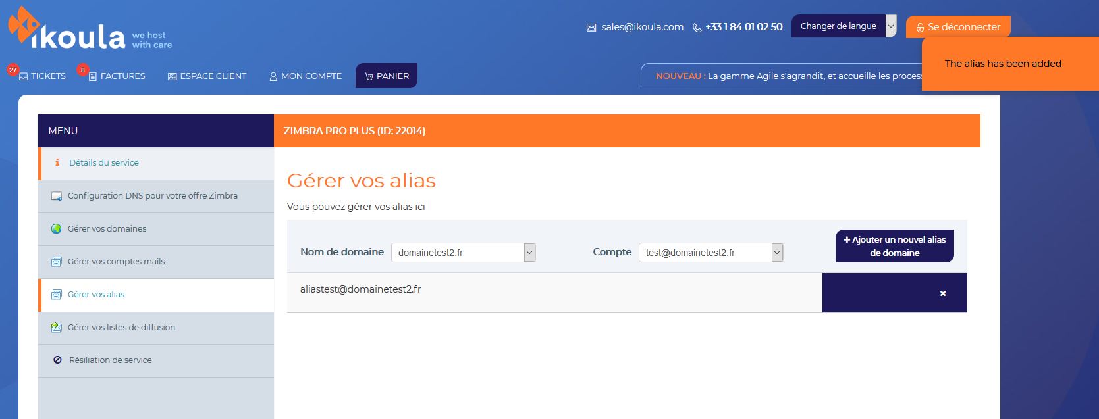Click the envelope icon beside sales@ikoula.com

click(x=591, y=28)
